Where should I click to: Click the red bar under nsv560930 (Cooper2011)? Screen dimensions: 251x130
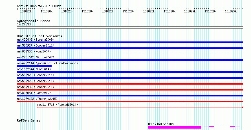pos(130,90)
